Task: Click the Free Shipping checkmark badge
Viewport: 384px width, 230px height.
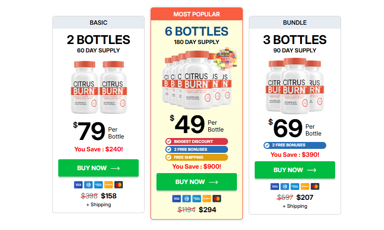Action: [x=169, y=157]
